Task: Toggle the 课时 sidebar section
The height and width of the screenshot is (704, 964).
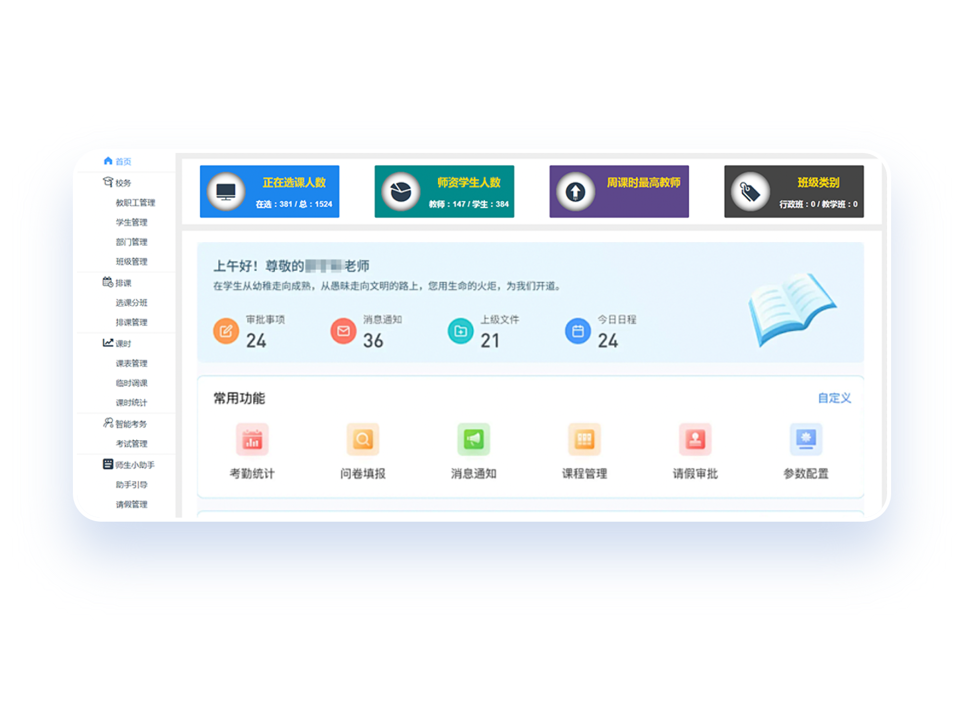Action: [x=117, y=343]
